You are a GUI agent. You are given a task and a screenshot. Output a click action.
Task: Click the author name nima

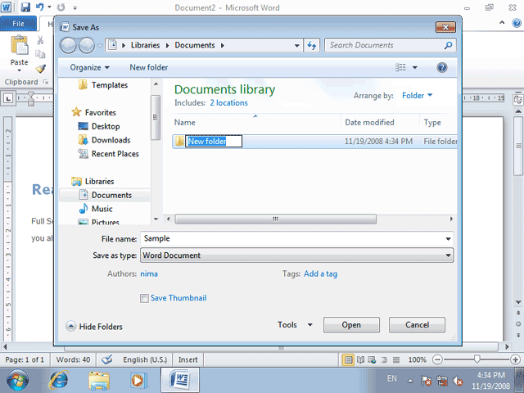pos(149,274)
